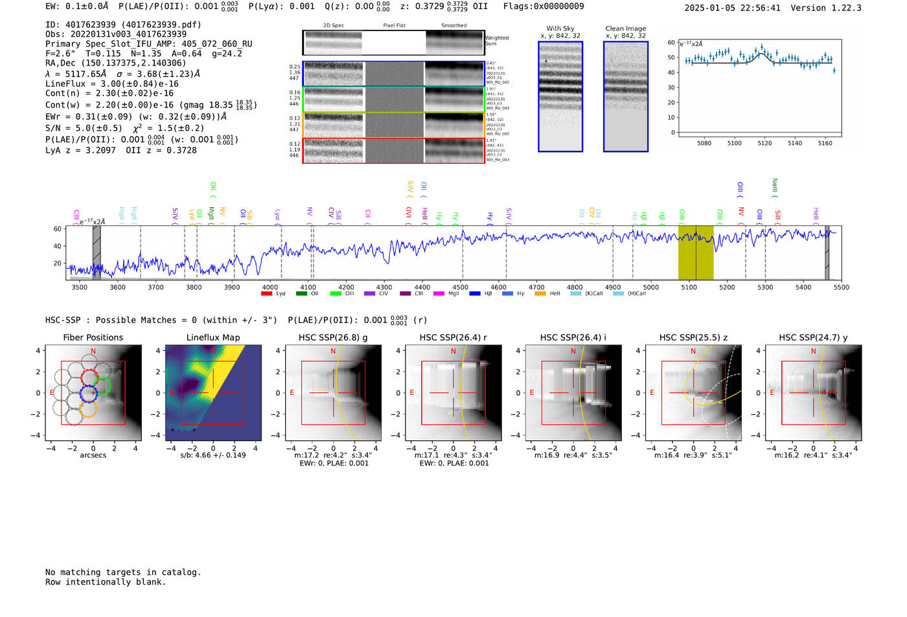Open the Clean Image cutout
Screen dimensions: 907x617
[626, 96]
